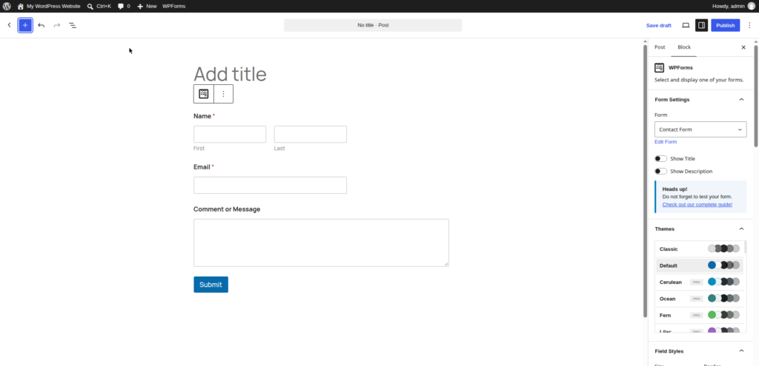
Task: Switch to the Post tab
Action: [660, 47]
